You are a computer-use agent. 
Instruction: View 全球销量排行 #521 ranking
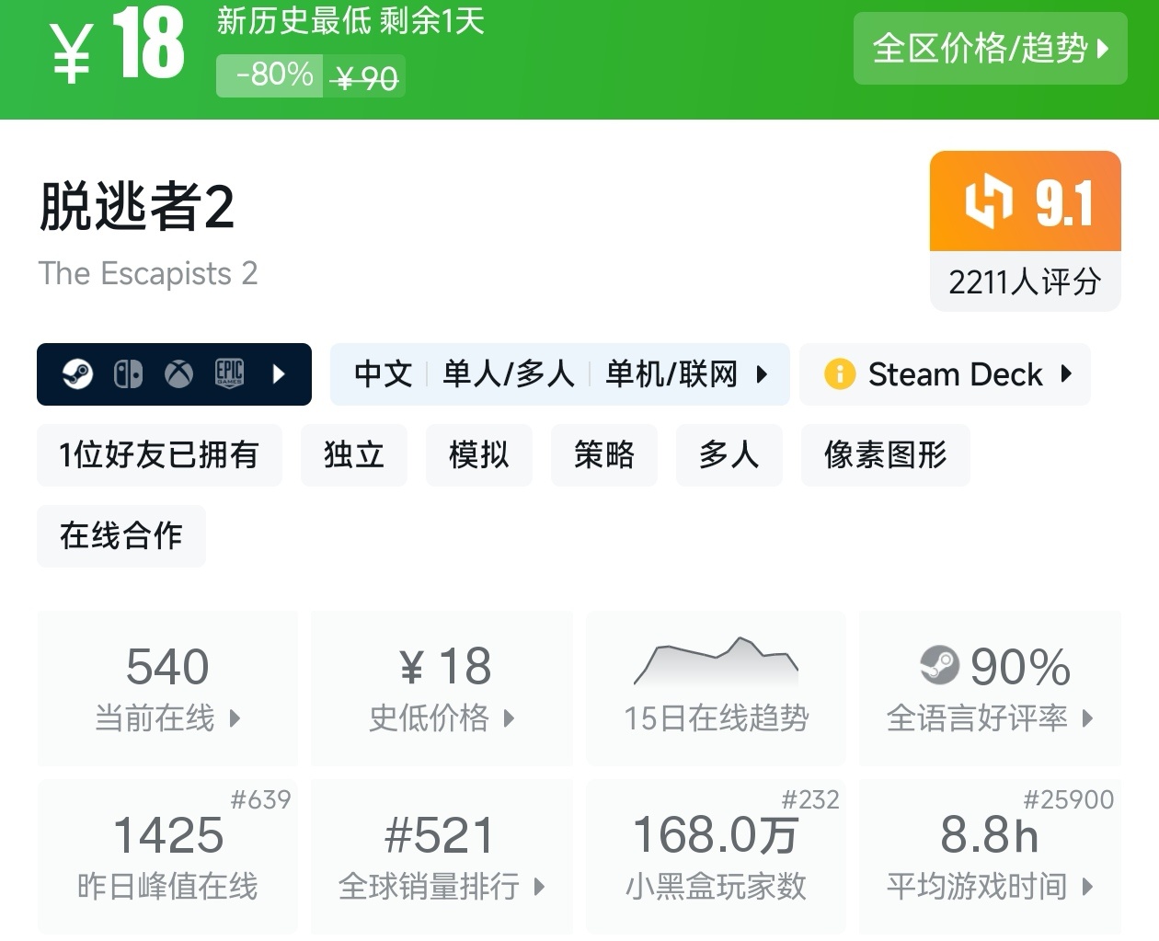(x=442, y=856)
